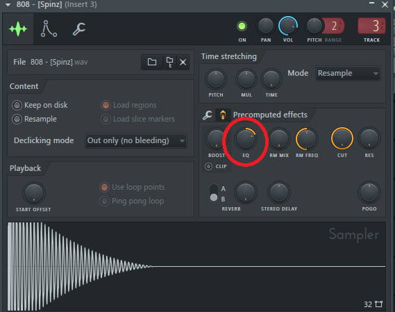The height and width of the screenshot is (312, 395).
Task: Flip the reverb A/B switch
Action: coord(214,193)
